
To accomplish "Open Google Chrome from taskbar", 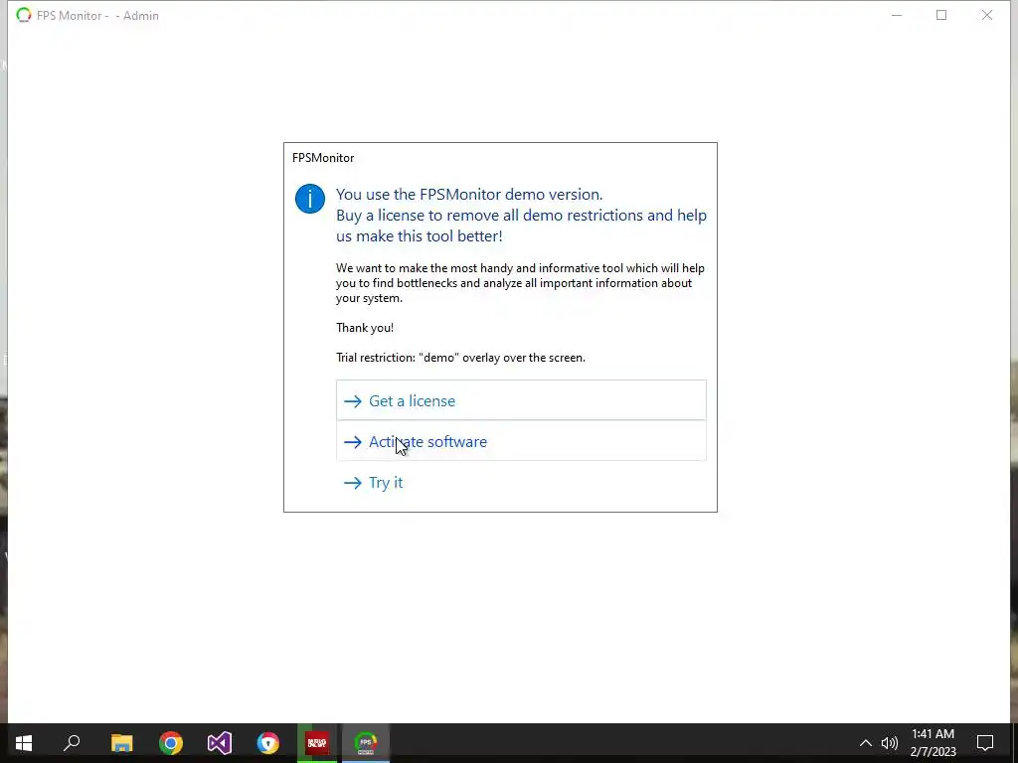I will pyautogui.click(x=171, y=743).
